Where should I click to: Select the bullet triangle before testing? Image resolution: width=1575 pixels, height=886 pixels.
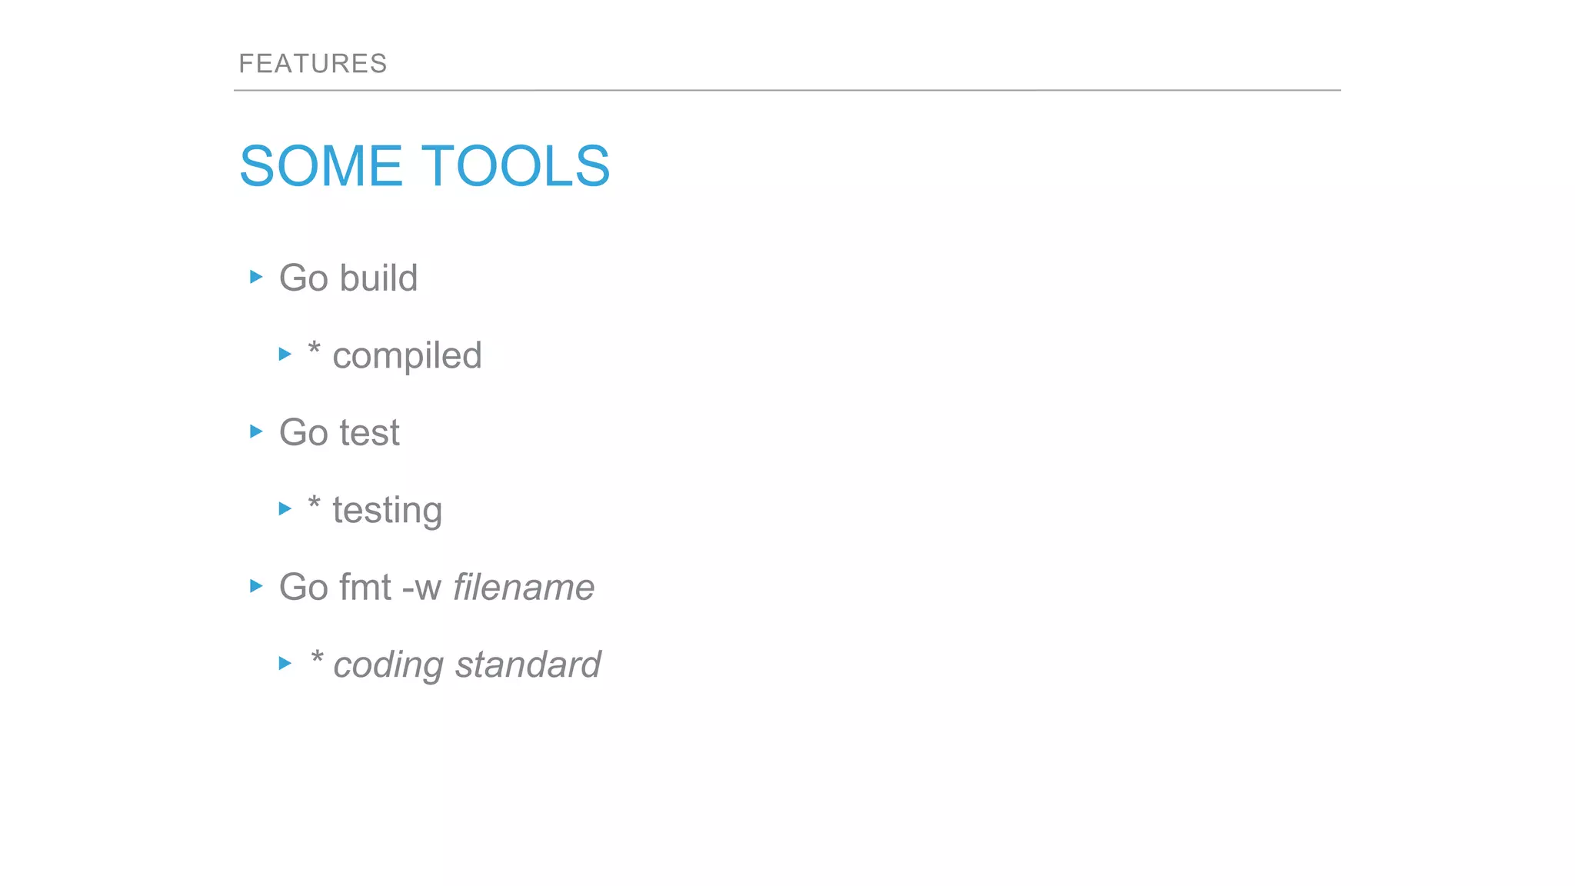(x=285, y=508)
